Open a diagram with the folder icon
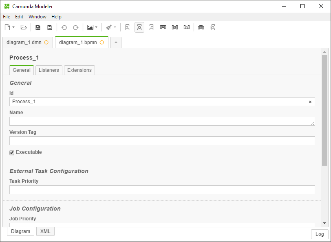 click(x=24, y=27)
